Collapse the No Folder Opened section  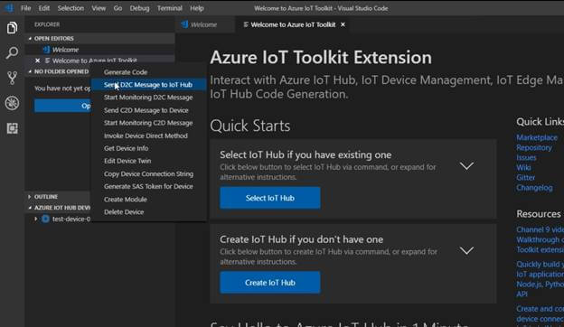(30, 71)
